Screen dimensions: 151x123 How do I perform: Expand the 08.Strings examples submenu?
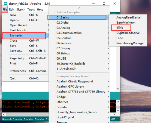pos(79,53)
